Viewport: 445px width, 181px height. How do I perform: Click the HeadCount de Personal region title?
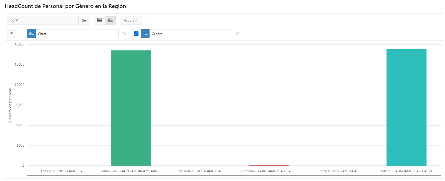[65, 6]
